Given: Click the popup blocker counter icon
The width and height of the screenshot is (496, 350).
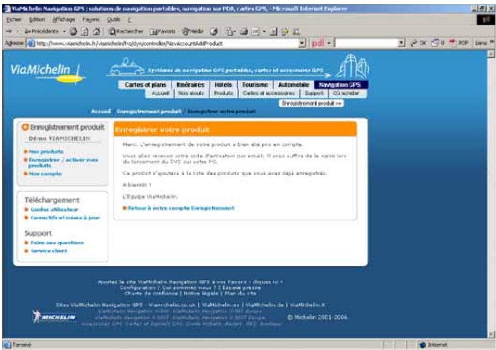Looking at the screenshot, I should tap(438, 43).
